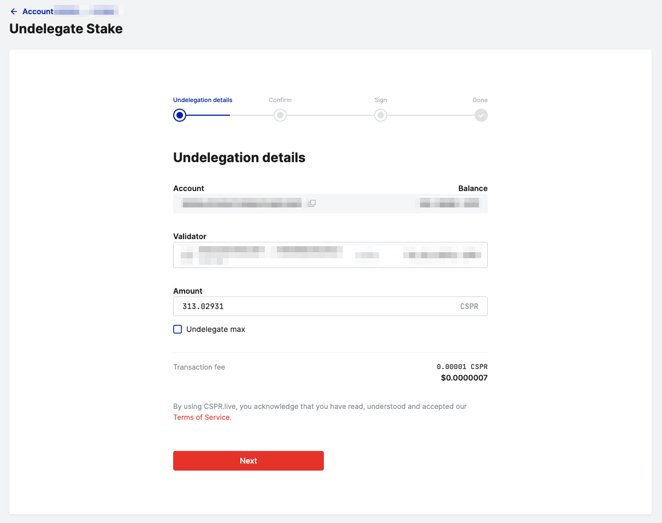Click the blurred account address field
This screenshot has height=523, width=662.
(241, 204)
